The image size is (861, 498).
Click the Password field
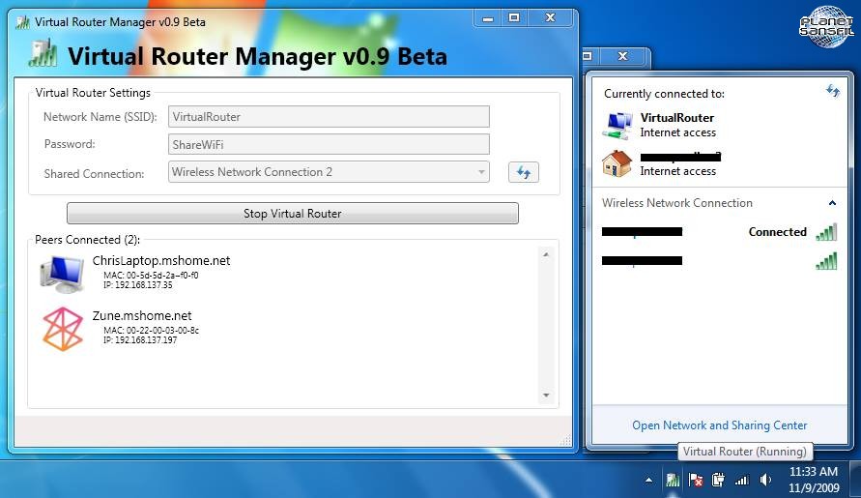click(x=329, y=144)
